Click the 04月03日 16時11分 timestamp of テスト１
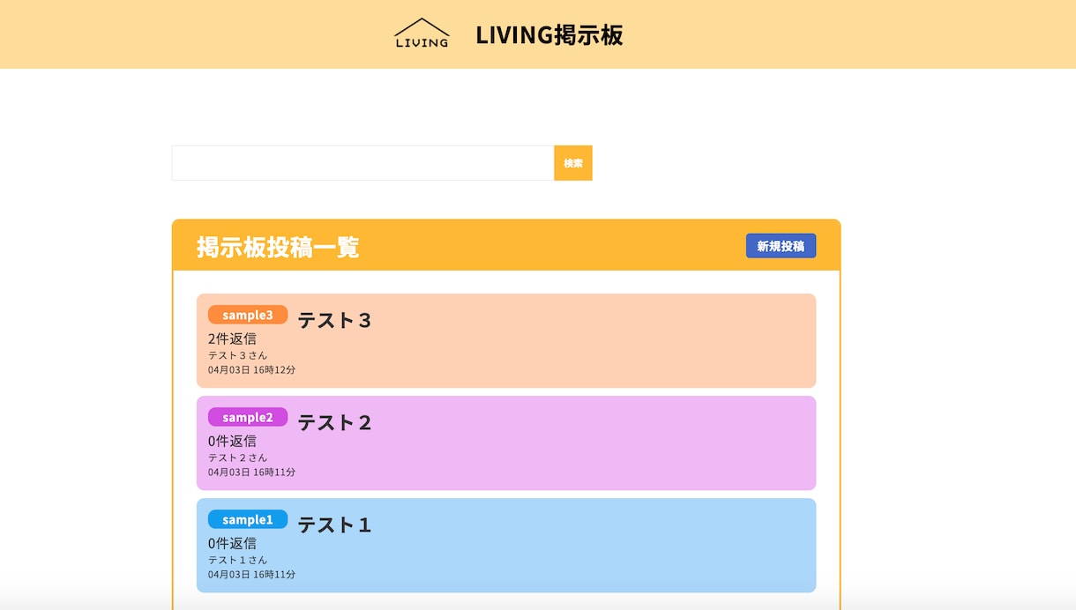This screenshot has height=610, width=1076. 251,575
